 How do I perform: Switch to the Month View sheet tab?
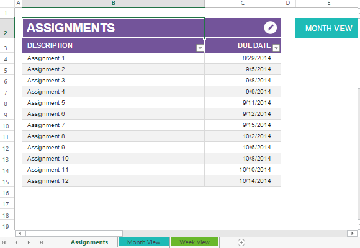144,242
